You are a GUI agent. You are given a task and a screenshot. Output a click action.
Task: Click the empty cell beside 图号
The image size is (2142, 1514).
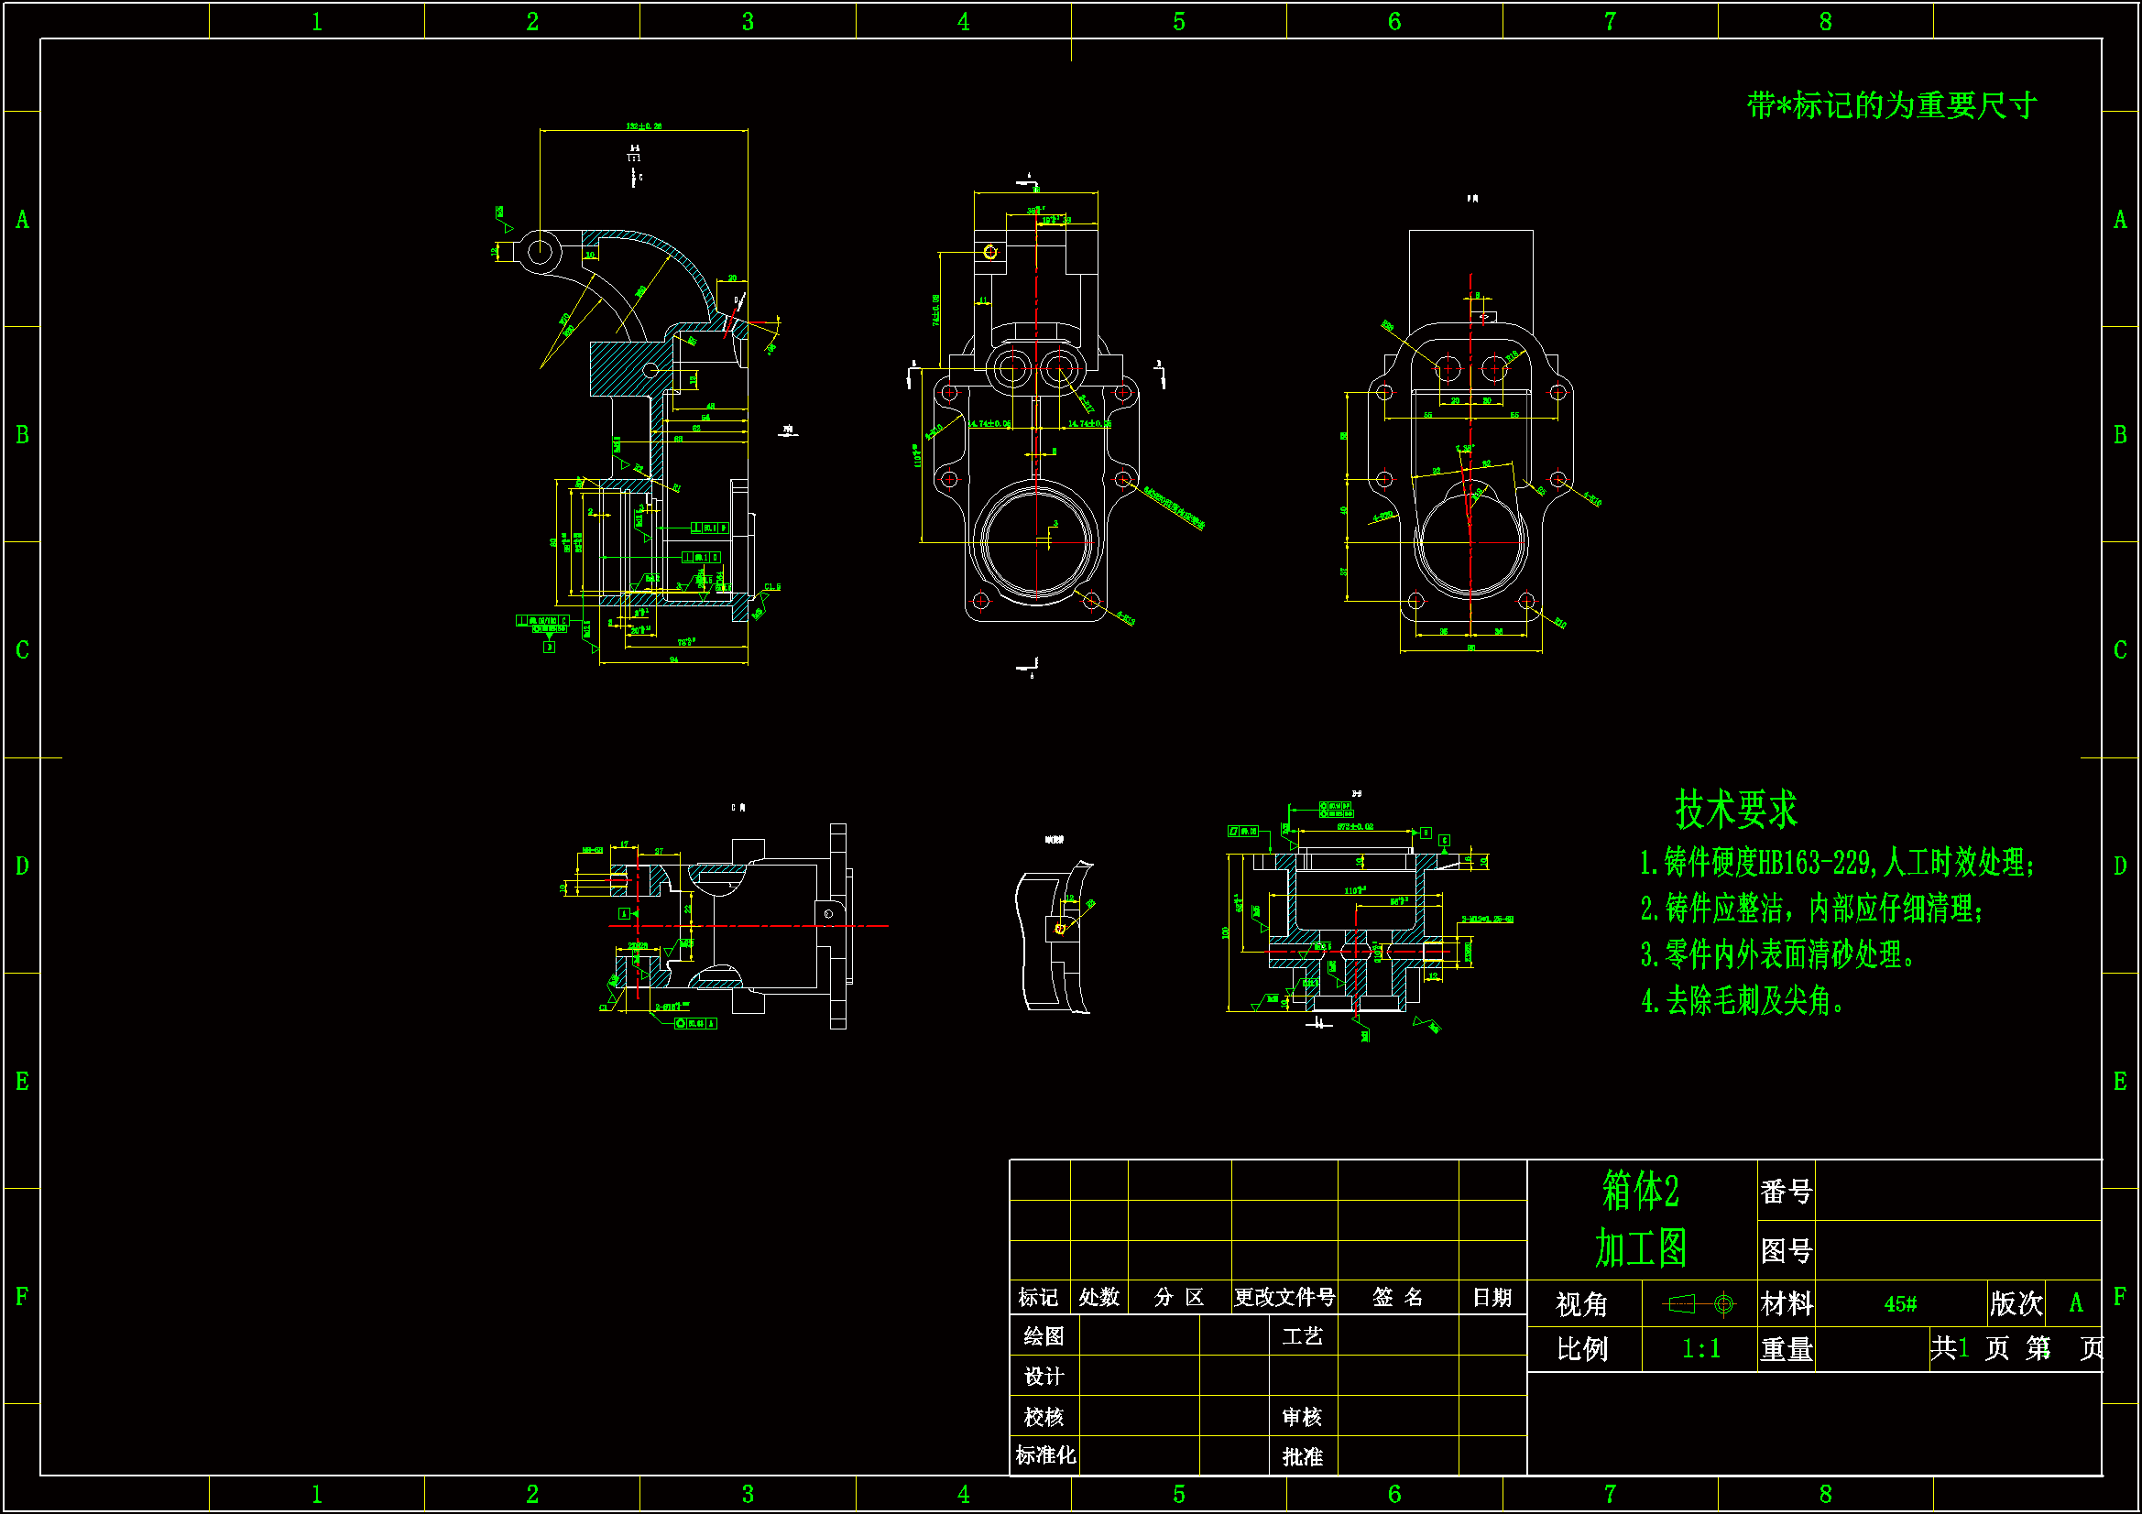[x=1957, y=1250]
